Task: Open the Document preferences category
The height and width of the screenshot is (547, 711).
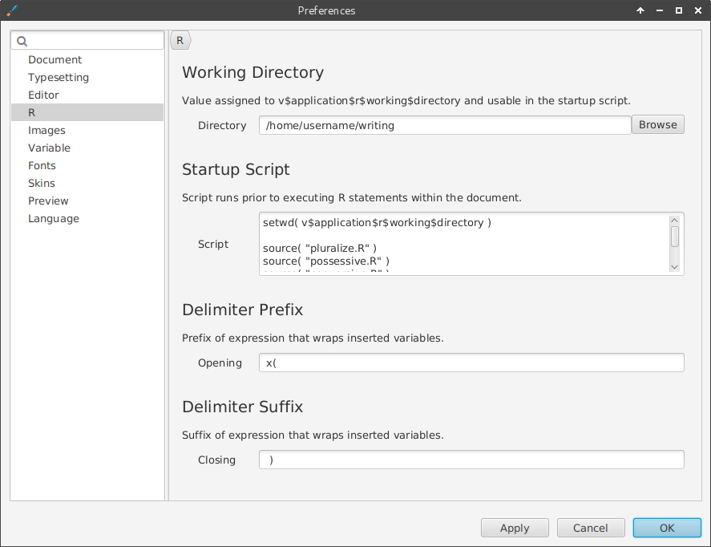Action: pyautogui.click(x=55, y=59)
